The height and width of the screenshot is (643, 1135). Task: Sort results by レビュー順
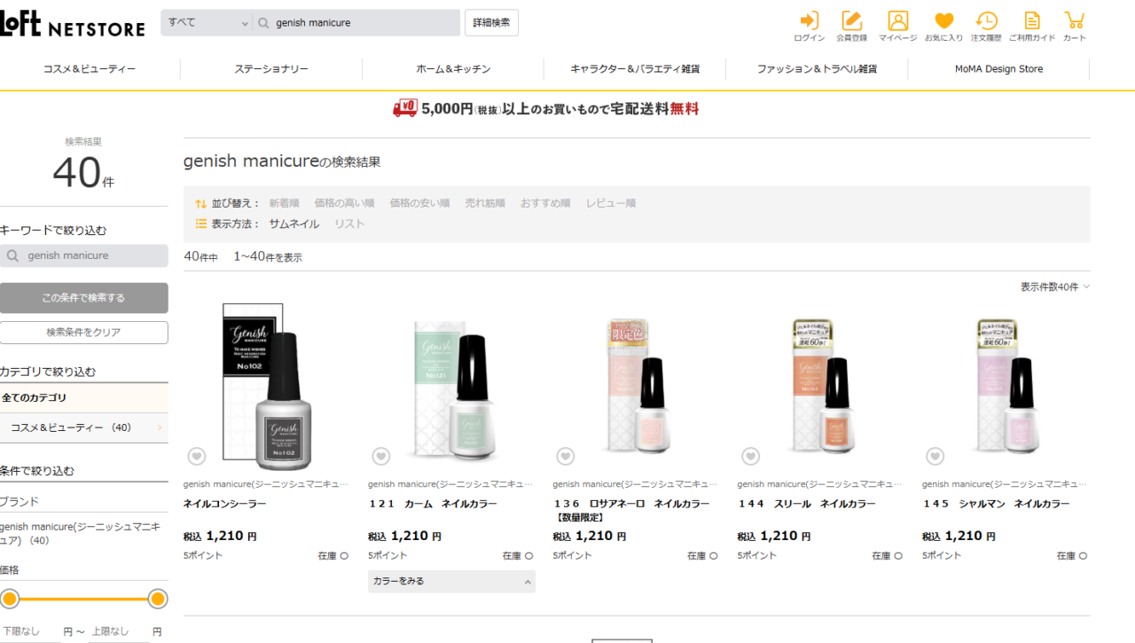pyautogui.click(x=610, y=203)
